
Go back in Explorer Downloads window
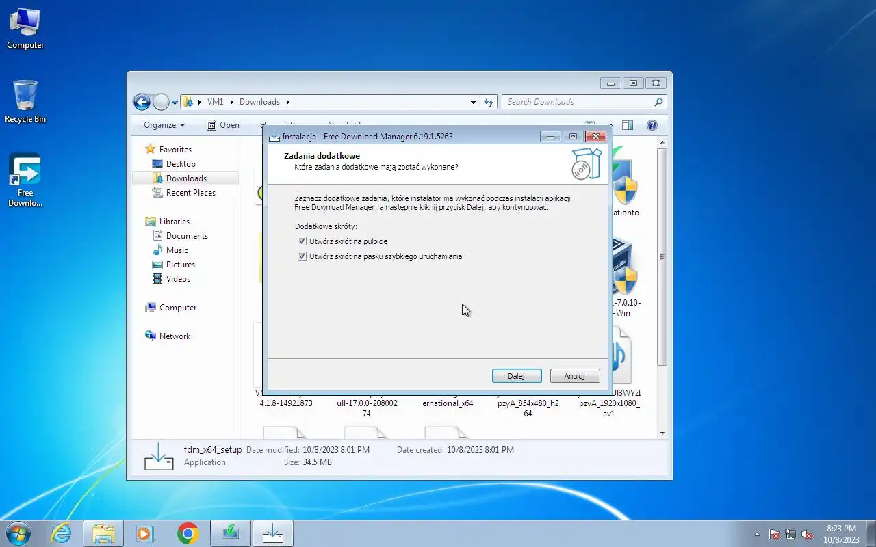click(142, 103)
